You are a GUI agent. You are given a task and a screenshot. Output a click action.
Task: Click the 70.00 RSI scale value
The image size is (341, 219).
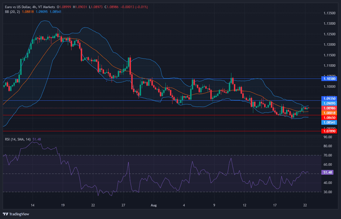[x=328, y=155]
